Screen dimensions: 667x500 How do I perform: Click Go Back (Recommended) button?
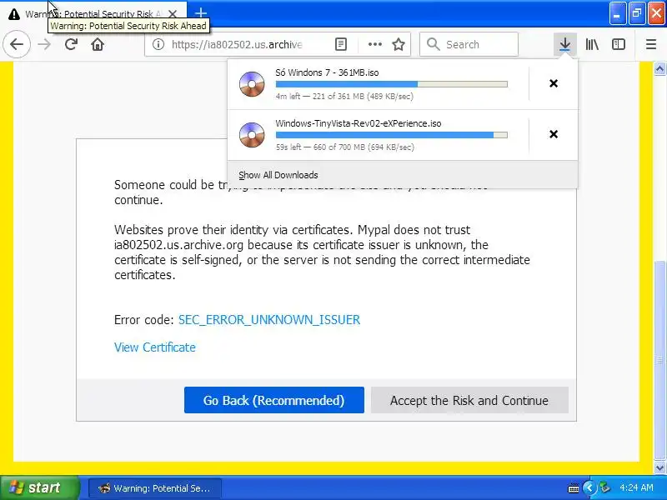(x=274, y=400)
